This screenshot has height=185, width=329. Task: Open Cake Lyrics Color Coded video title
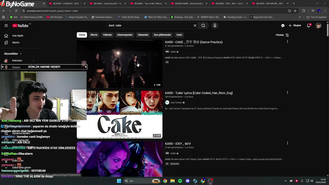tap(199, 93)
